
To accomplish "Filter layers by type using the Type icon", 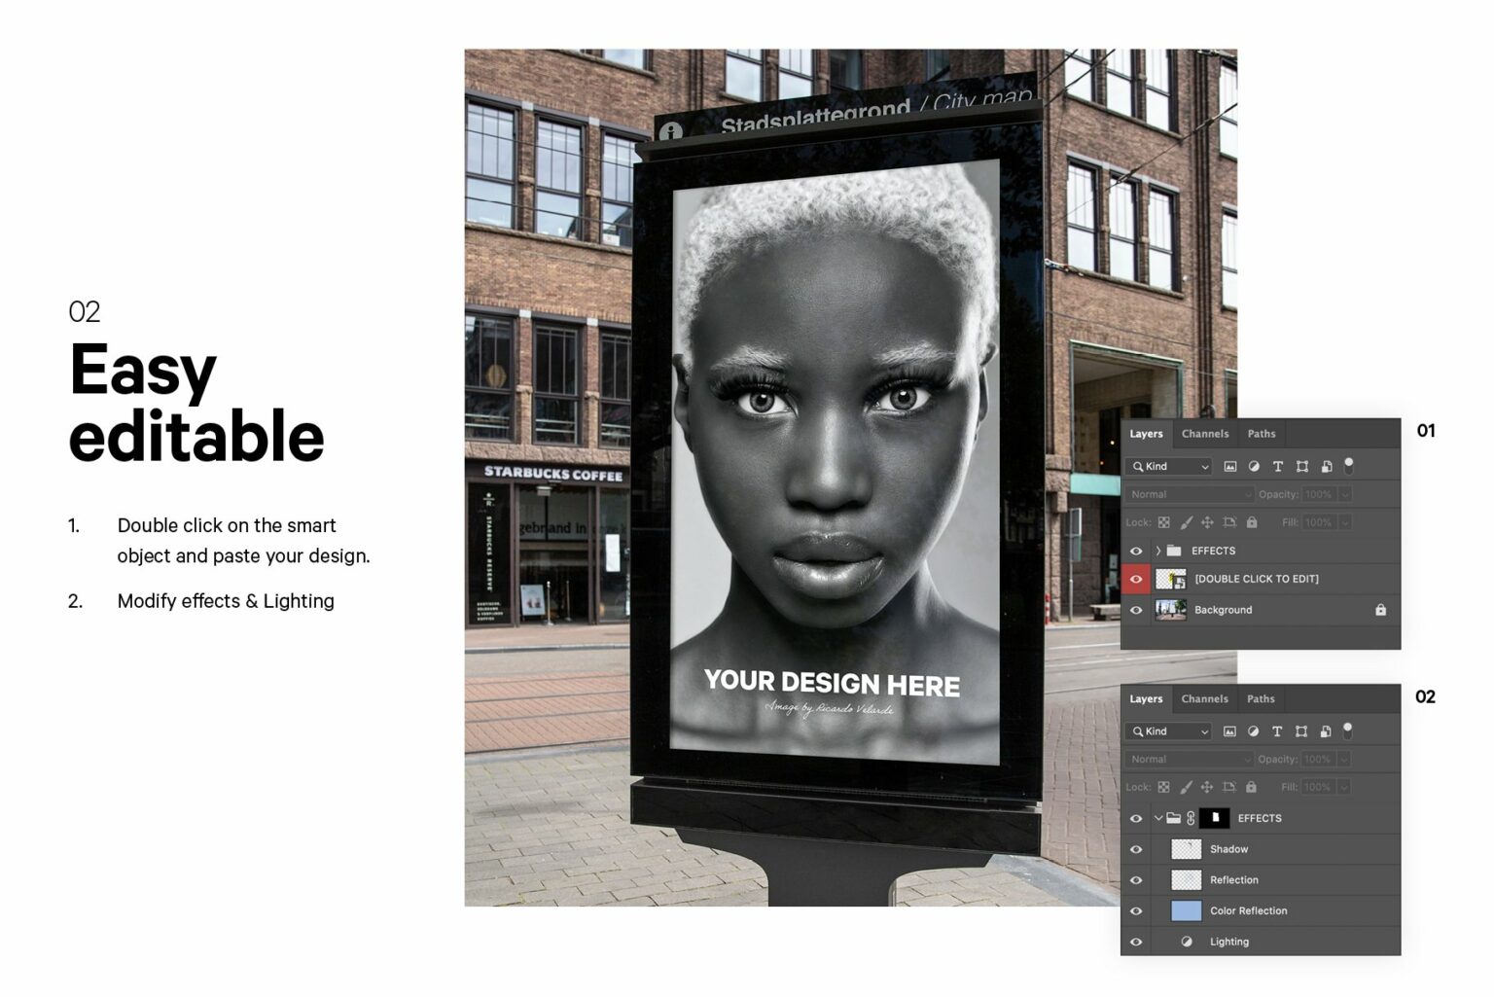I will point(1278,466).
